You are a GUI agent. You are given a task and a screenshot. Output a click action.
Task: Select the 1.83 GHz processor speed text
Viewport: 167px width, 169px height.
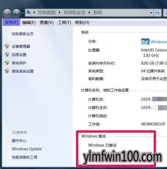151,55
